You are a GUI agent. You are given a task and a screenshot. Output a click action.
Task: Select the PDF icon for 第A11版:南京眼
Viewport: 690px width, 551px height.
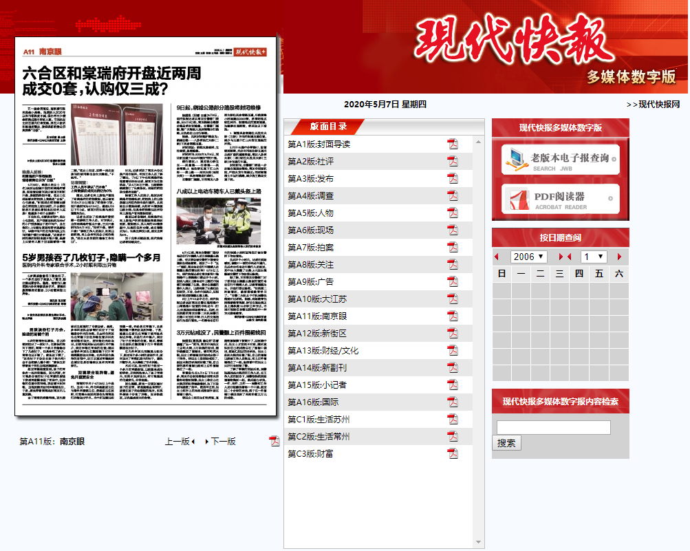coord(453,316)
